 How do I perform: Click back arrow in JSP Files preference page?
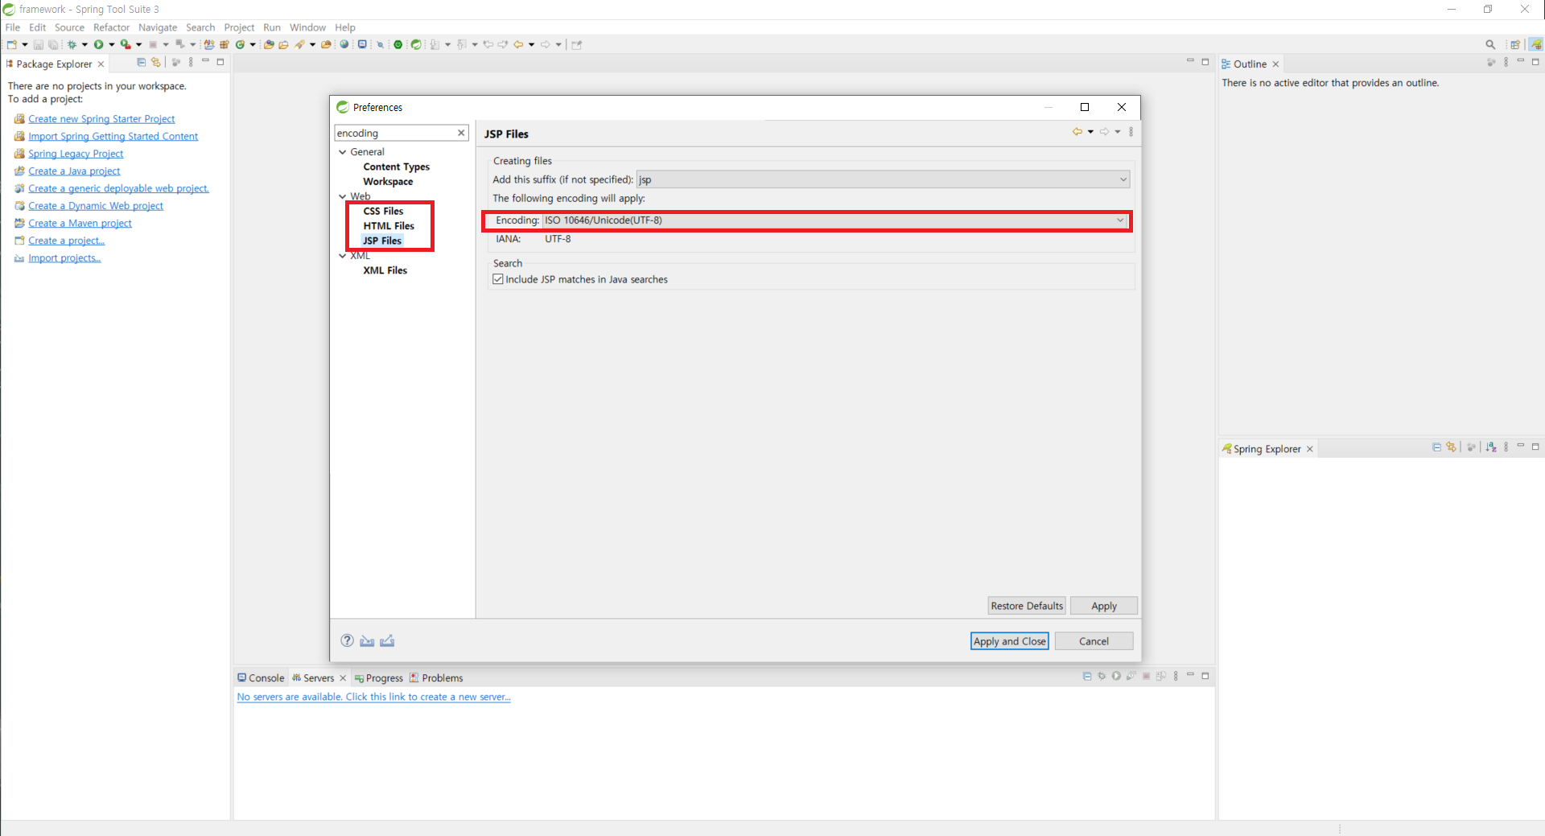click(x=1077, y=132)
